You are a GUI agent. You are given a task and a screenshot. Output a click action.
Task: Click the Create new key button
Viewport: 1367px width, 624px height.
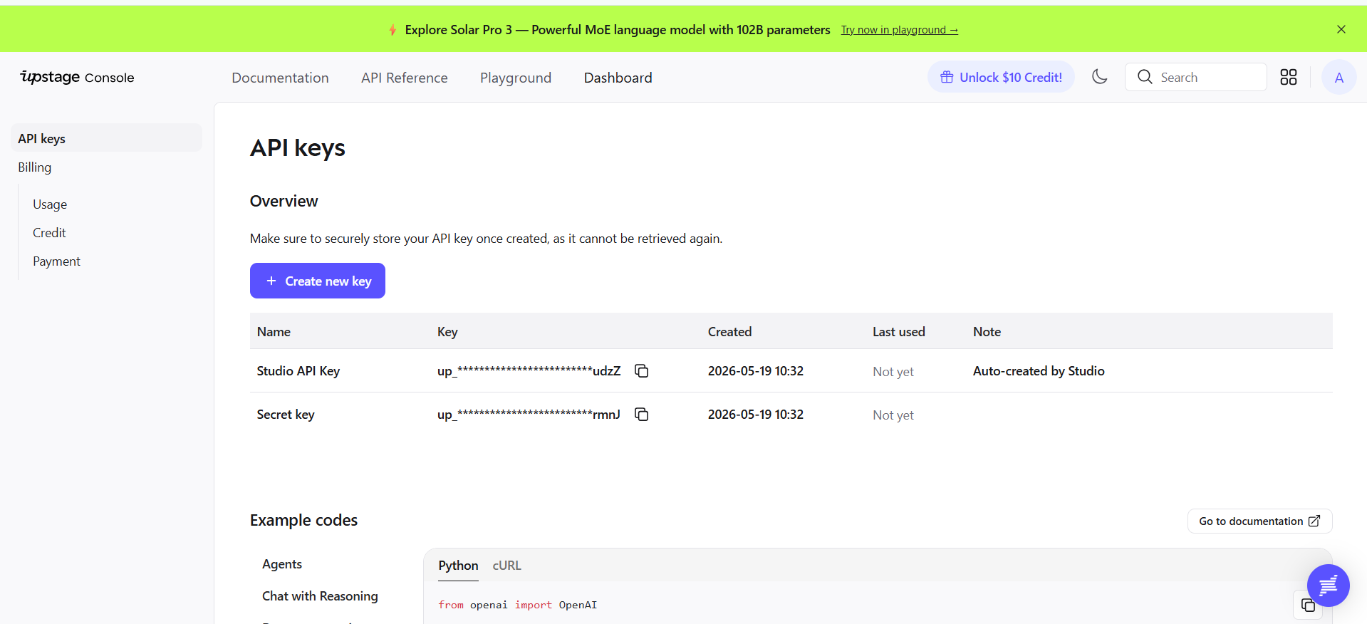click(318, 281)
